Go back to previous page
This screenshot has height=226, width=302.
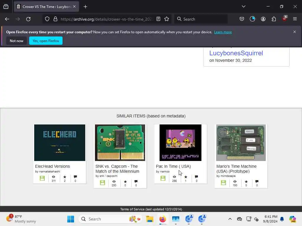[x=7, y=19]
